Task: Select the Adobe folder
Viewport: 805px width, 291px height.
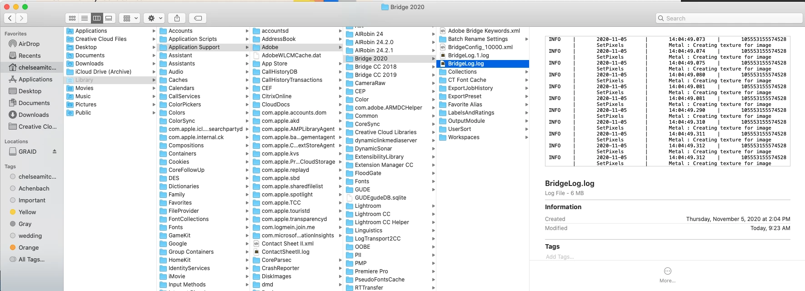Action: 297,47
